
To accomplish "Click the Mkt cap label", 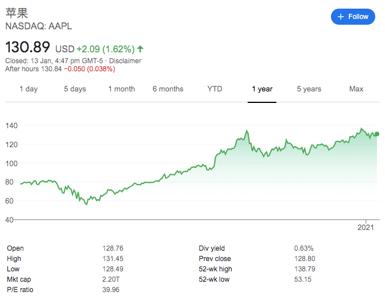I will tap(19, 279).
